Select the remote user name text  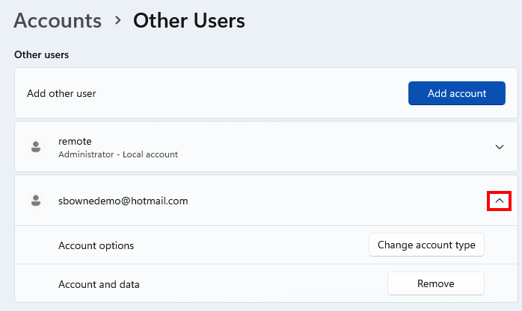75,141
